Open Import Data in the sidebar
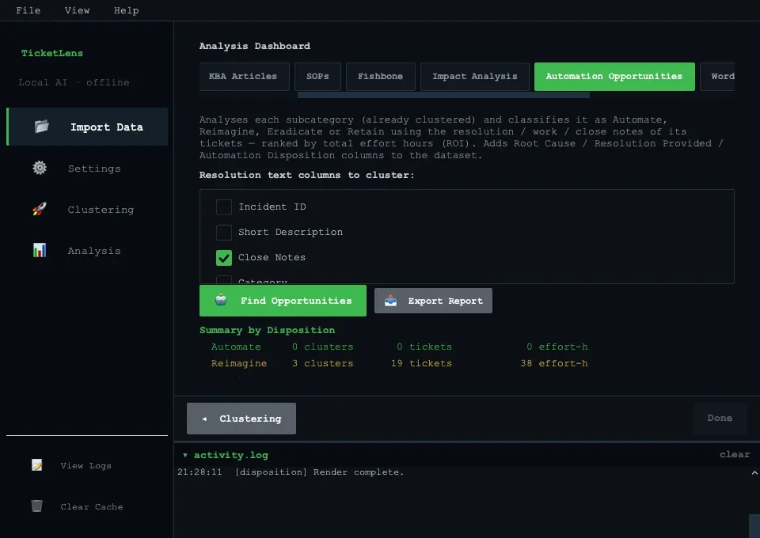The height and width of the screenshot is (538, 760). (87, 127)
